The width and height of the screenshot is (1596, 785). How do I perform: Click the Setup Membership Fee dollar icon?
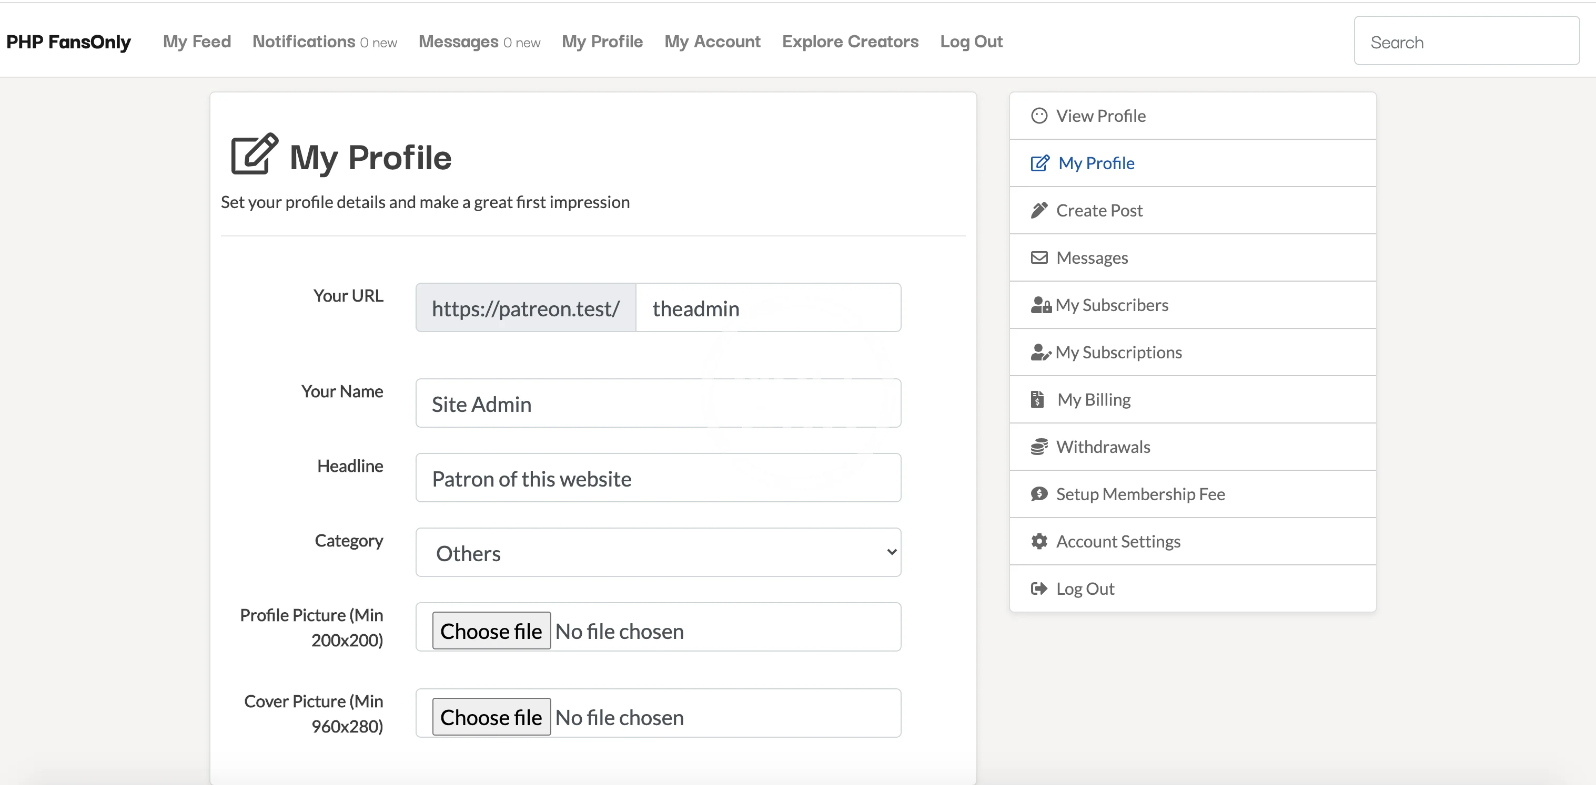point(1039,494)
